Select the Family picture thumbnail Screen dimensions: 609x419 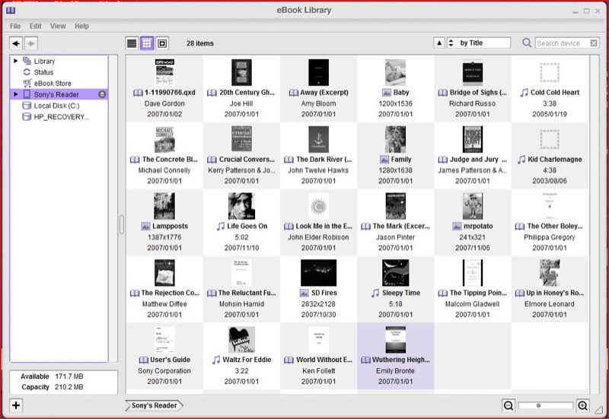point(395,139)
